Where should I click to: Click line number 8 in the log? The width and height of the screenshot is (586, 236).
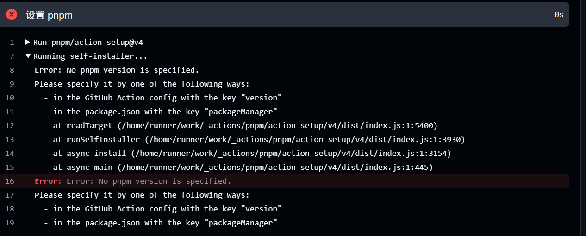tap(12, 70)
